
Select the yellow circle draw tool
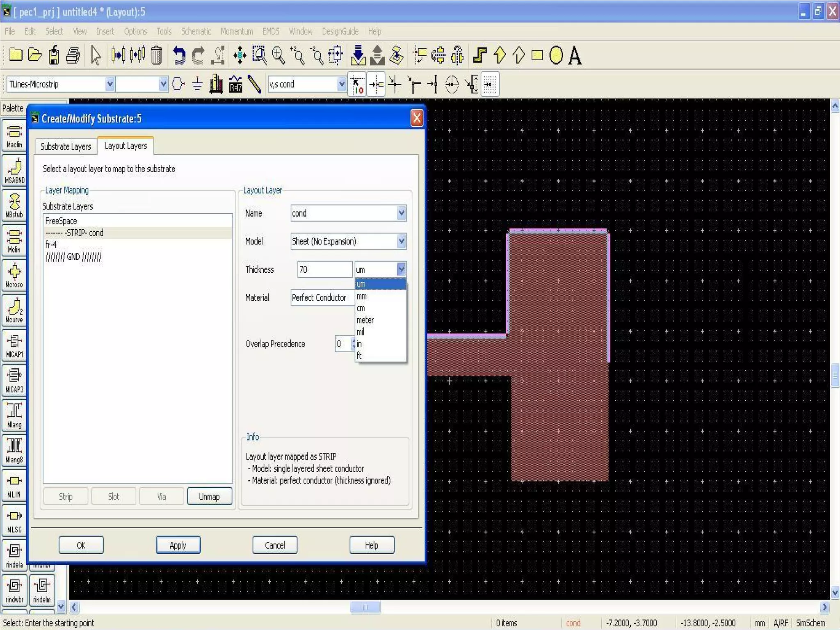click(x=556, y=55)
